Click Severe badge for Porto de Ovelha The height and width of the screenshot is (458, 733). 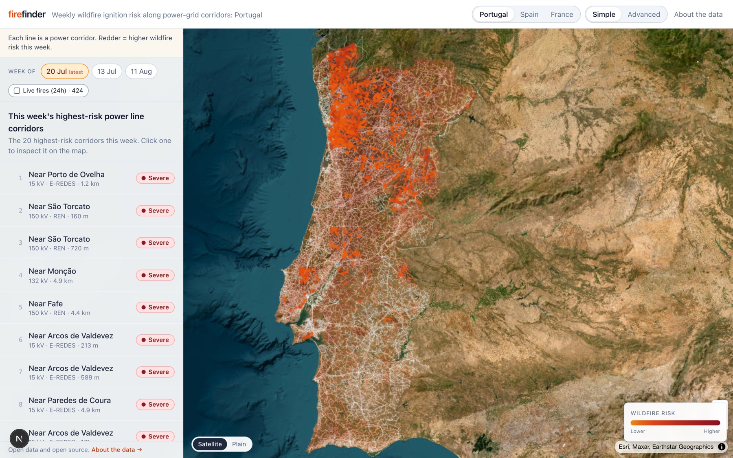(x=155, y=178)
